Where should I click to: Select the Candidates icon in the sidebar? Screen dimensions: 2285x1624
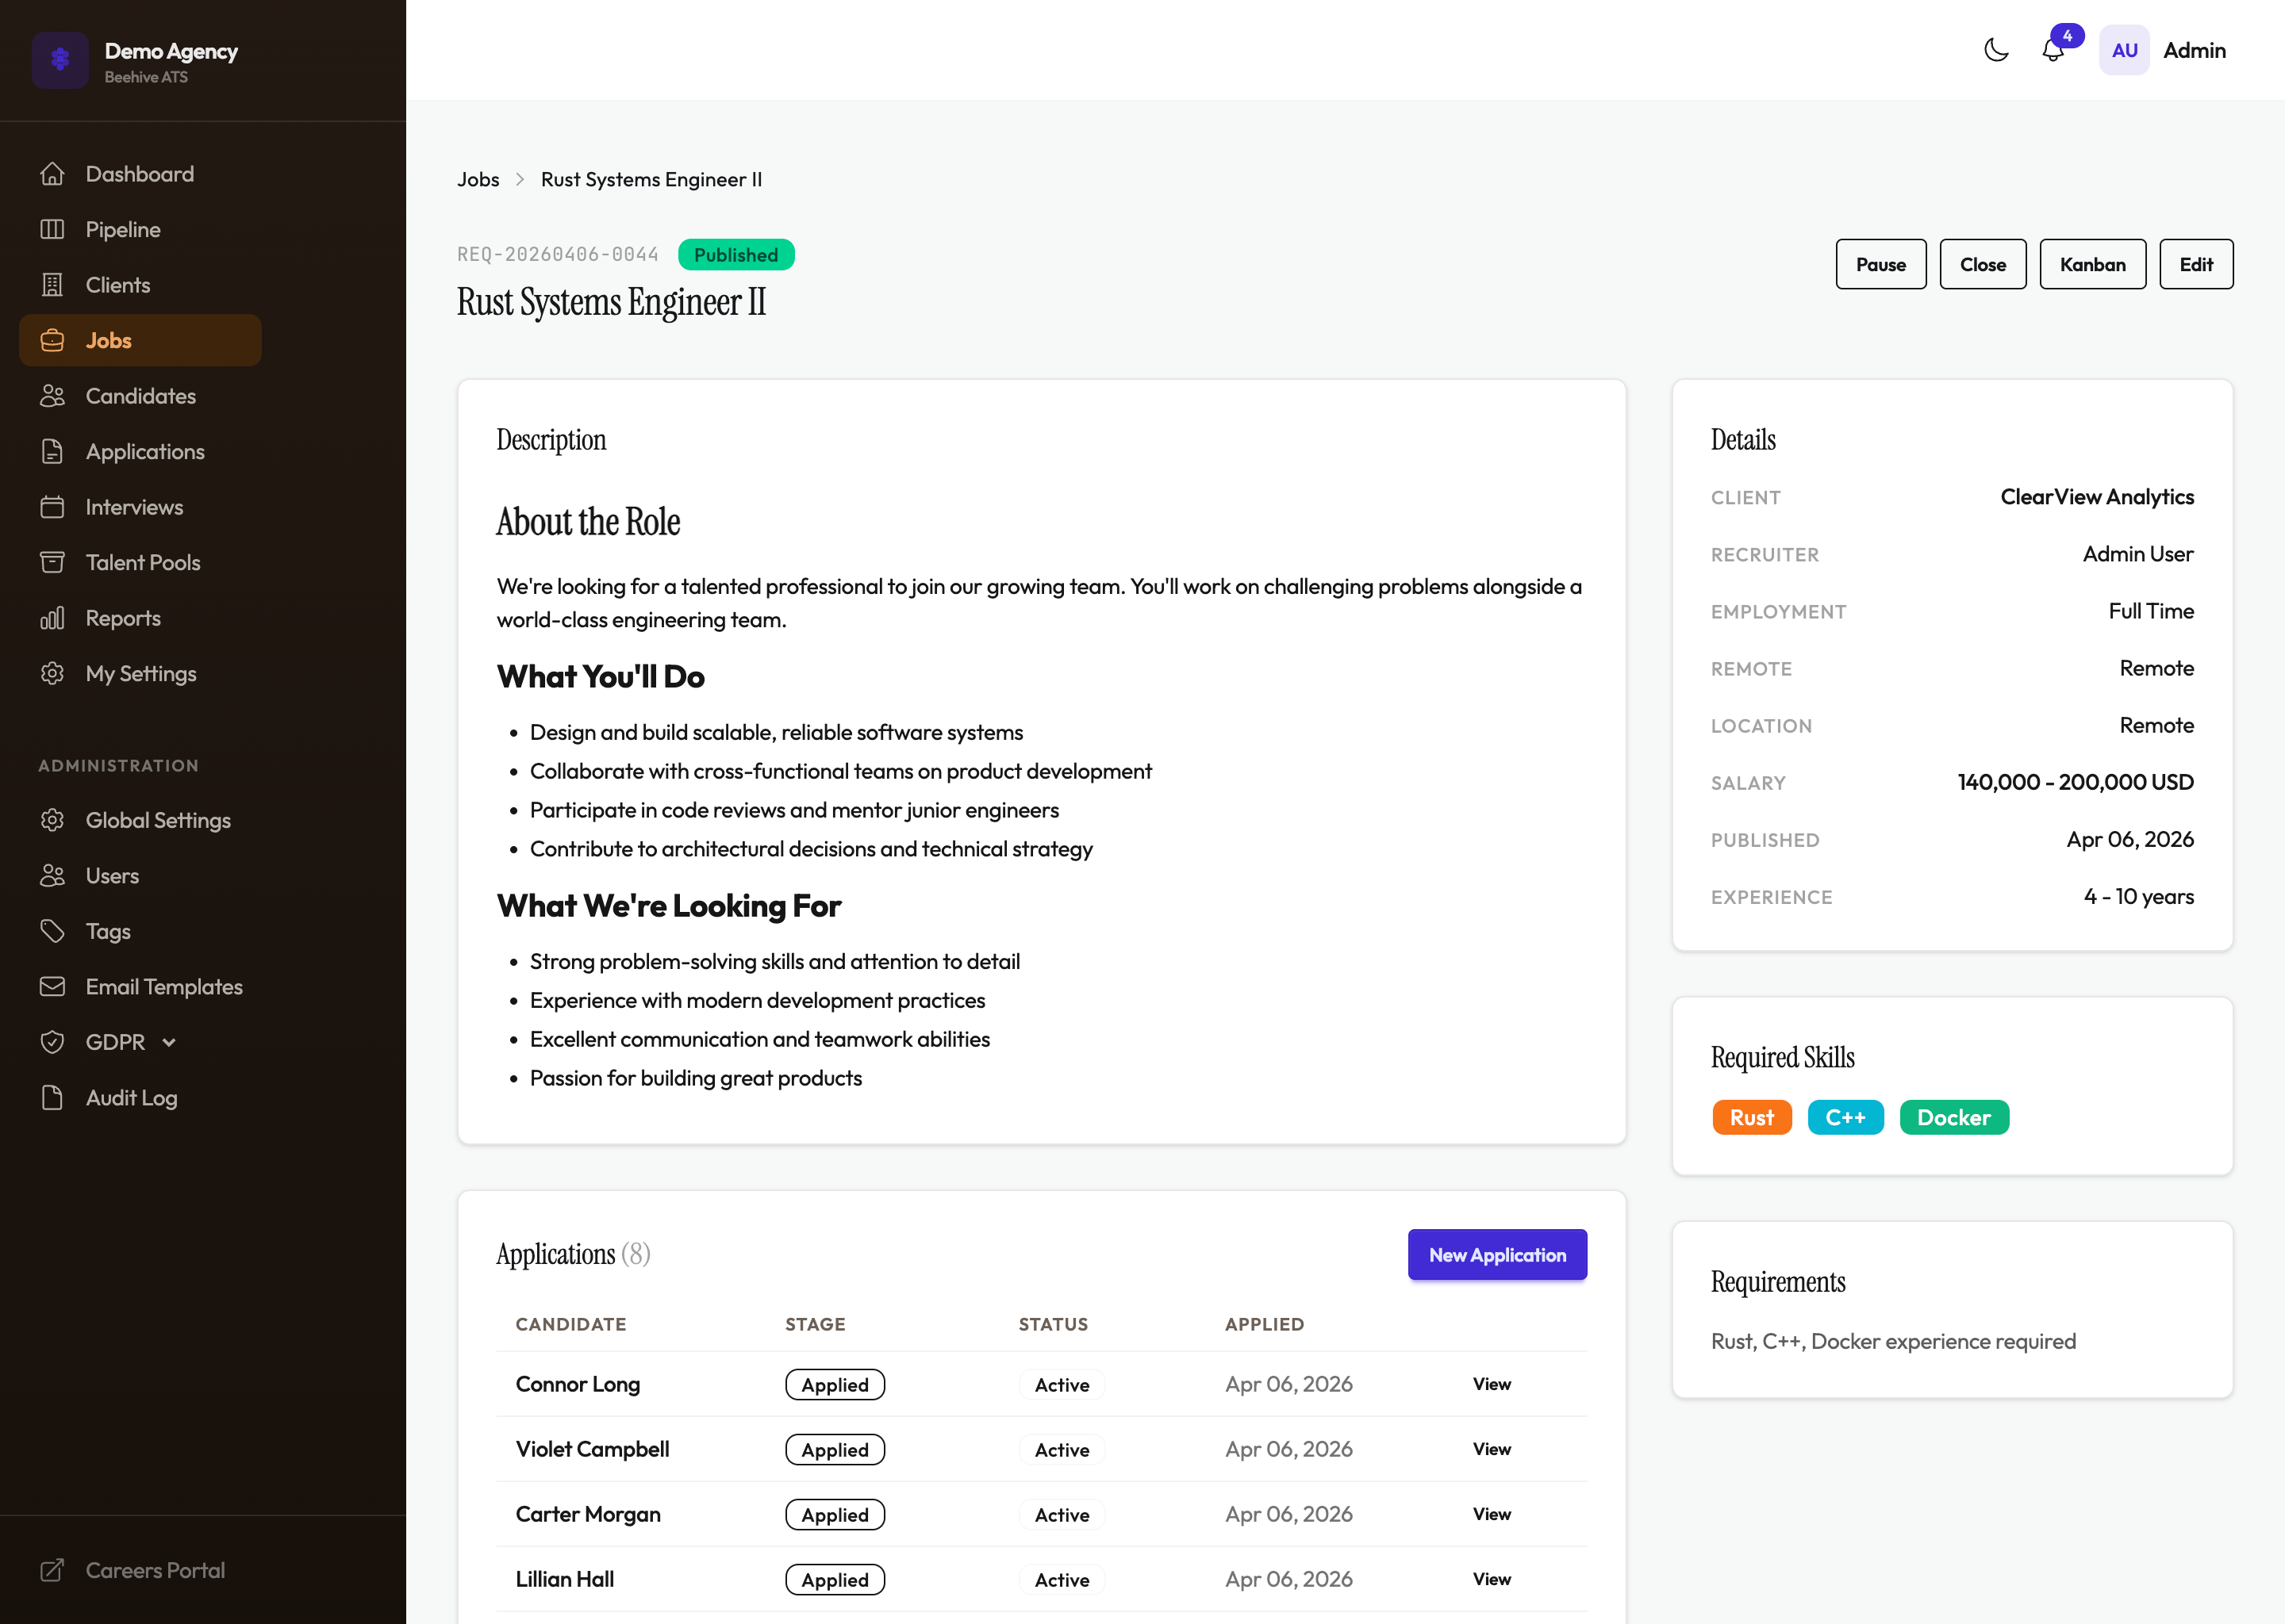point(54,396)
